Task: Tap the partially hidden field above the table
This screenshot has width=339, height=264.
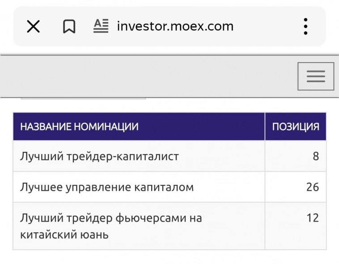Action: pyautogui.click(x=83, y=97)
